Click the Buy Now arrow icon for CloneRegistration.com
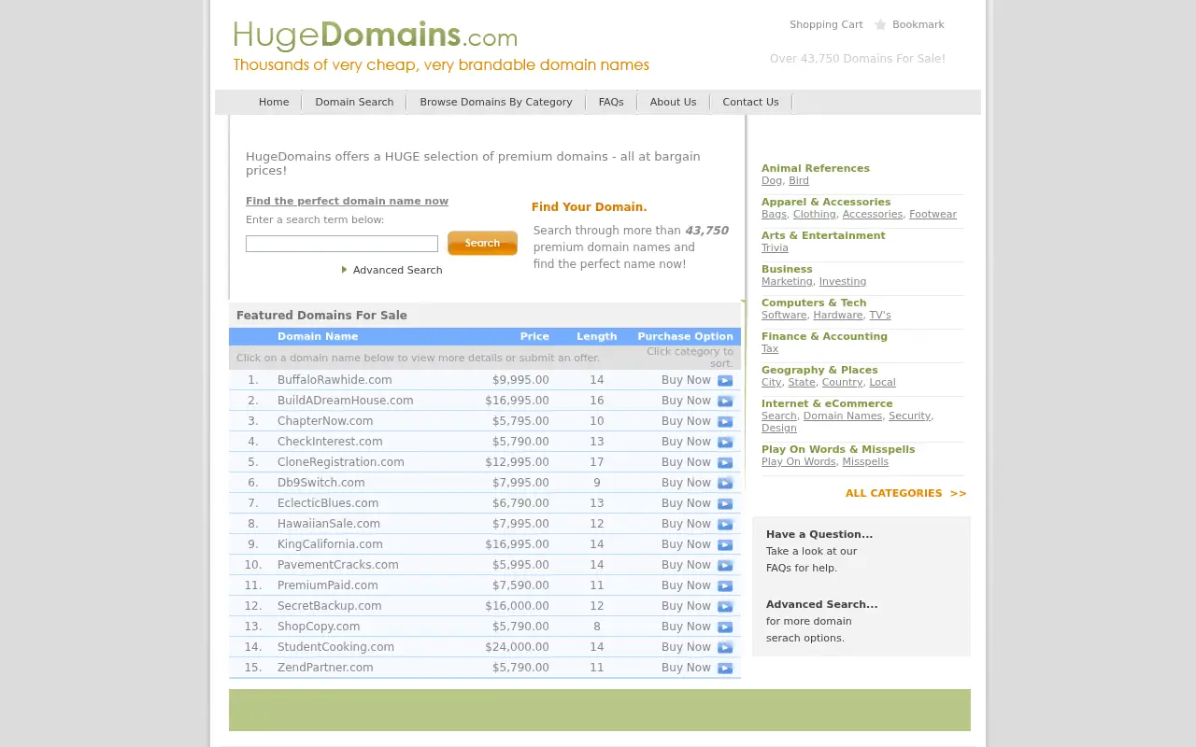The height and width of the screenshot is (747, 1196). point(725,462)
